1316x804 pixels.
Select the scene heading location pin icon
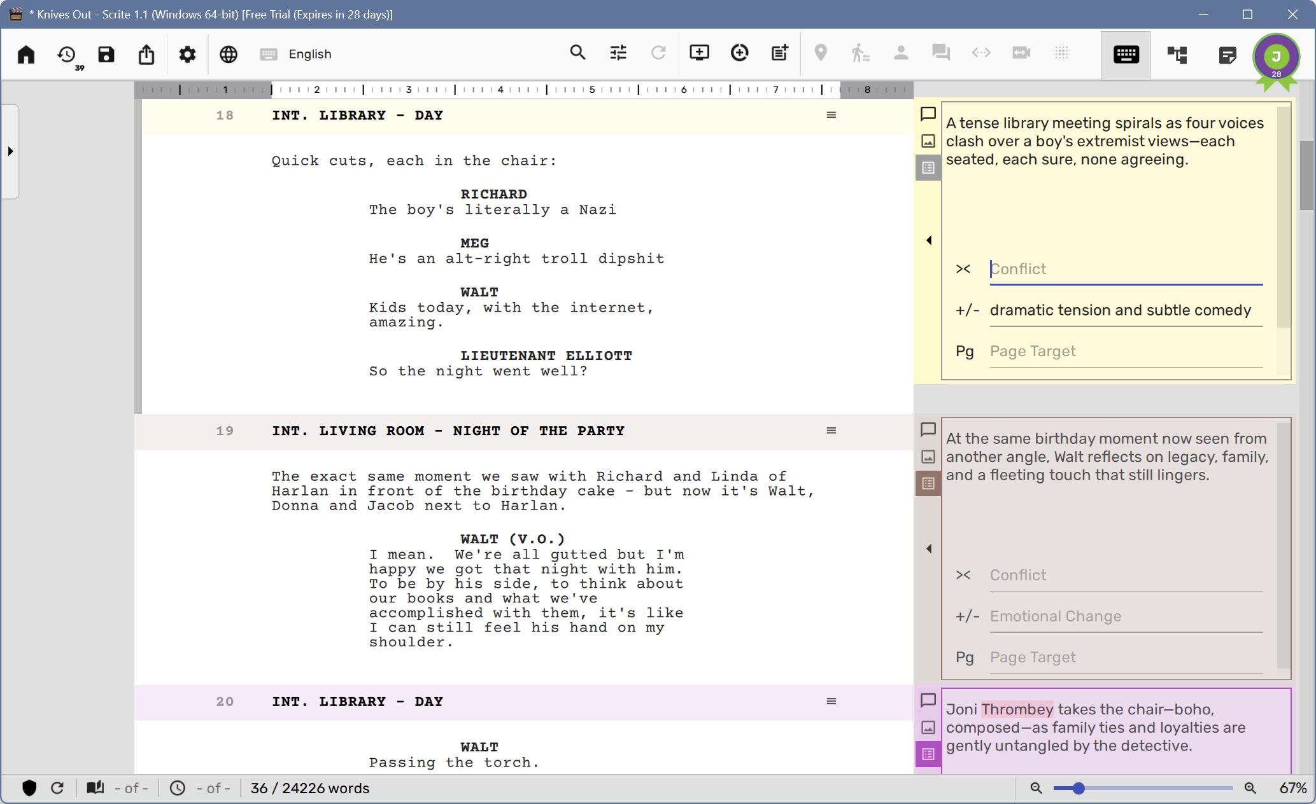coord(821,53)
